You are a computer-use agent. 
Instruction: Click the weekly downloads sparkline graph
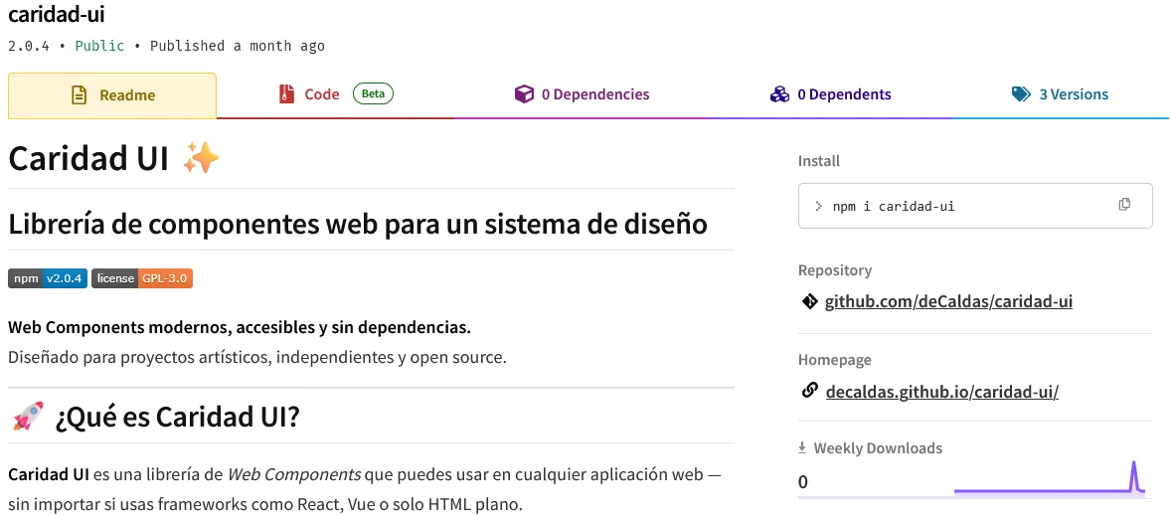point(1049,480)
